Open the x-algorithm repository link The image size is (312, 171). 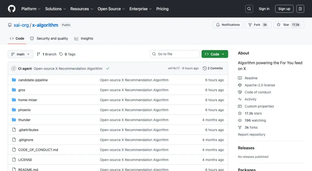tap(45, 25)
